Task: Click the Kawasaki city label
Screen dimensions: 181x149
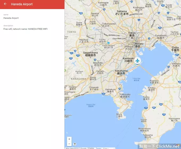Action: pyautogui.click(x=128, y=60)
